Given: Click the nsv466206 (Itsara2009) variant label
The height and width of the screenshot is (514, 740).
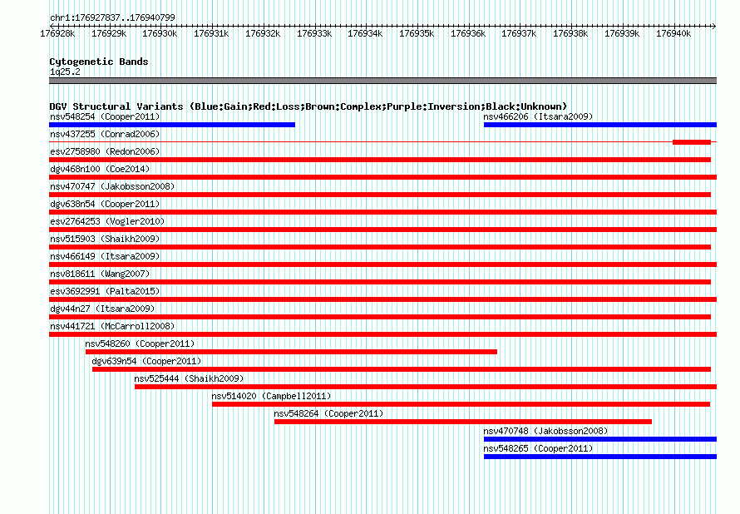Looking at the screenshot, I should pyautogui.click(x=538, y=116).
